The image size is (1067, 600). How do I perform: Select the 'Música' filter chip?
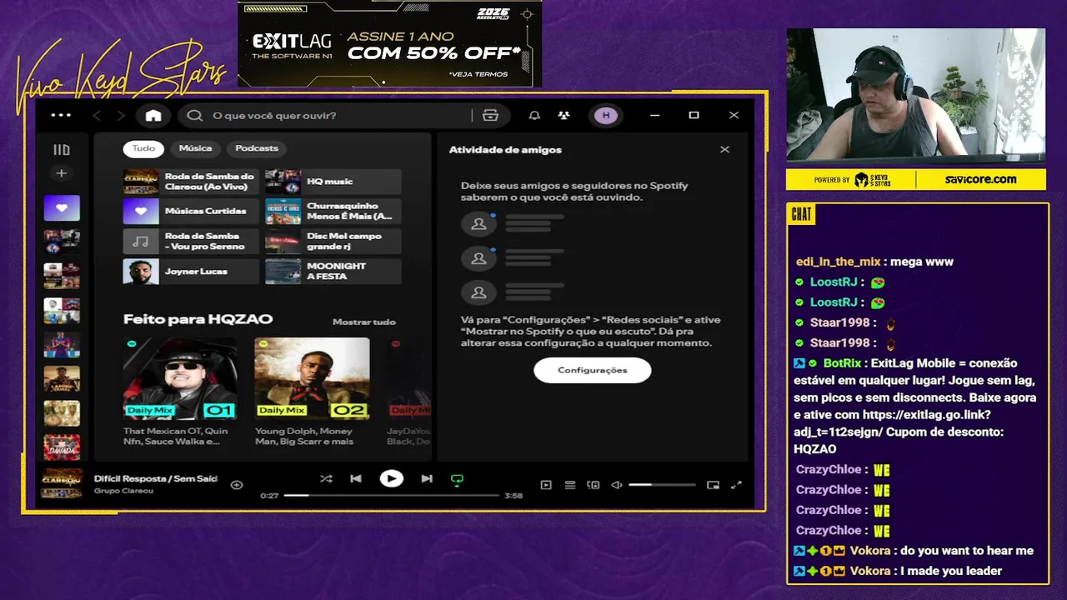tap(195, 148)
